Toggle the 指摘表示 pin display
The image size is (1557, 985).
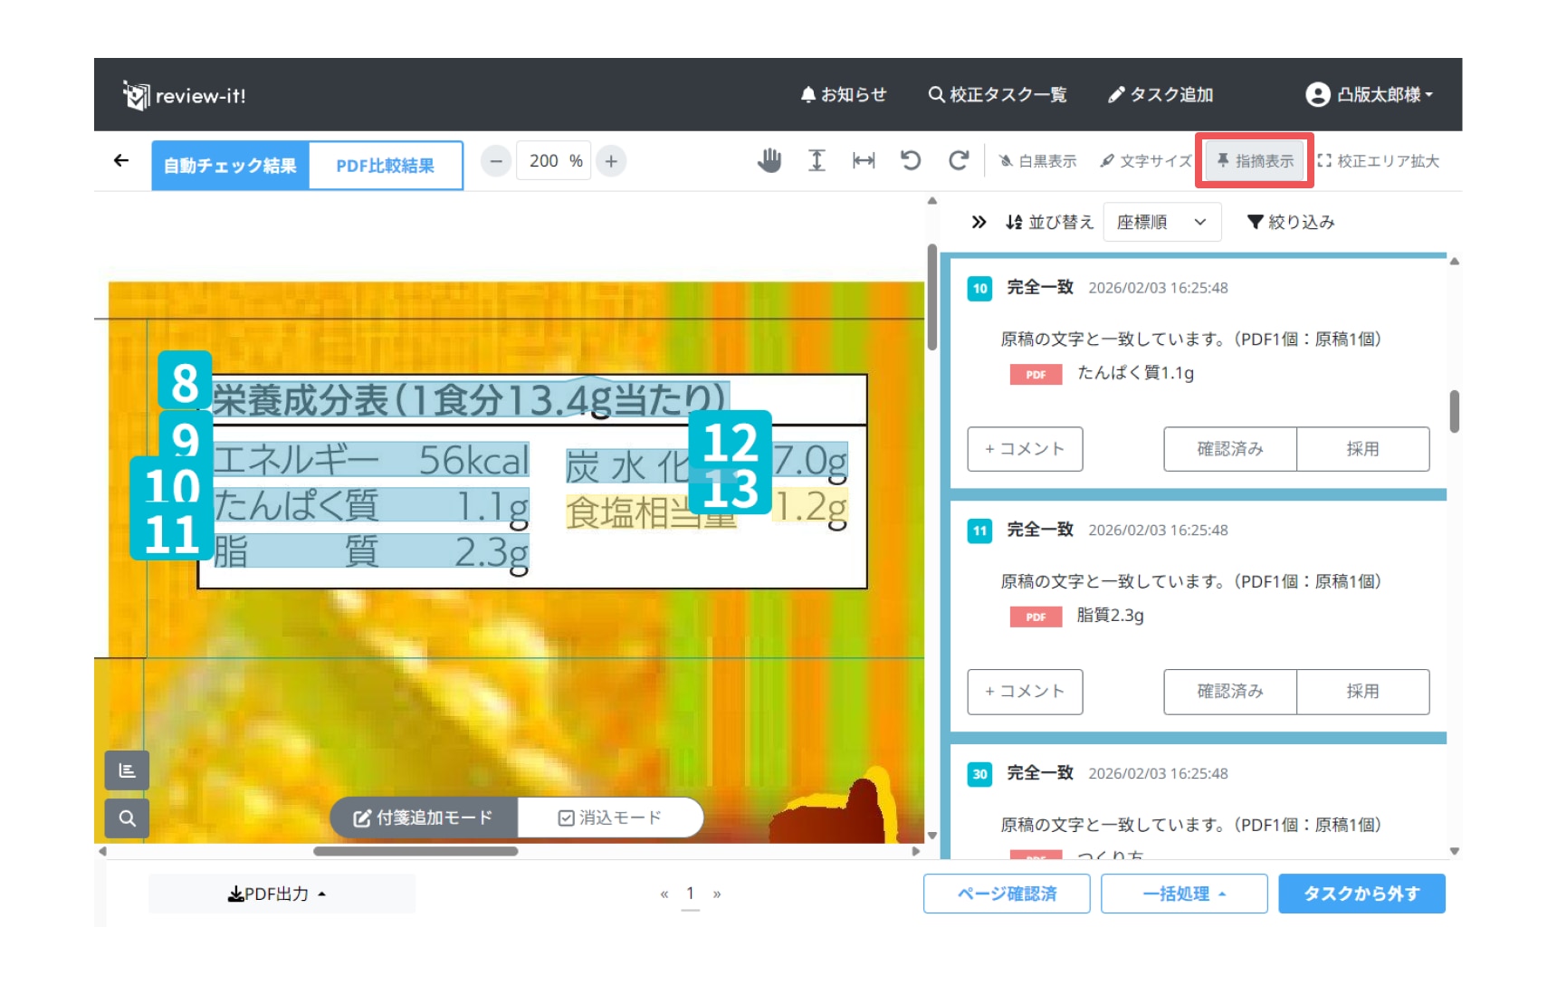(x=1255, y=161)
